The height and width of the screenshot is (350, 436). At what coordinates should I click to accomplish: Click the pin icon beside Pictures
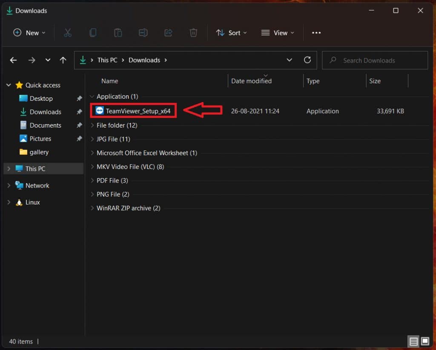pos(79,138)
